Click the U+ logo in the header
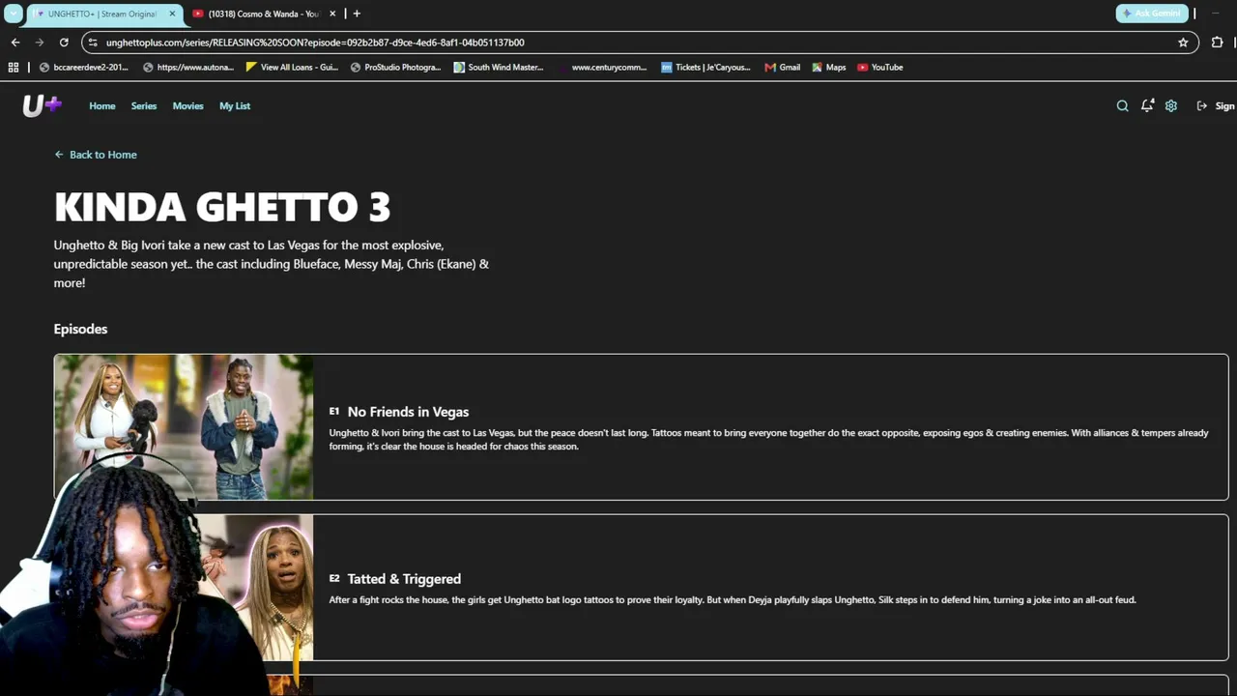This screenshot has width=1237, height=696. [x=42, y=105]
